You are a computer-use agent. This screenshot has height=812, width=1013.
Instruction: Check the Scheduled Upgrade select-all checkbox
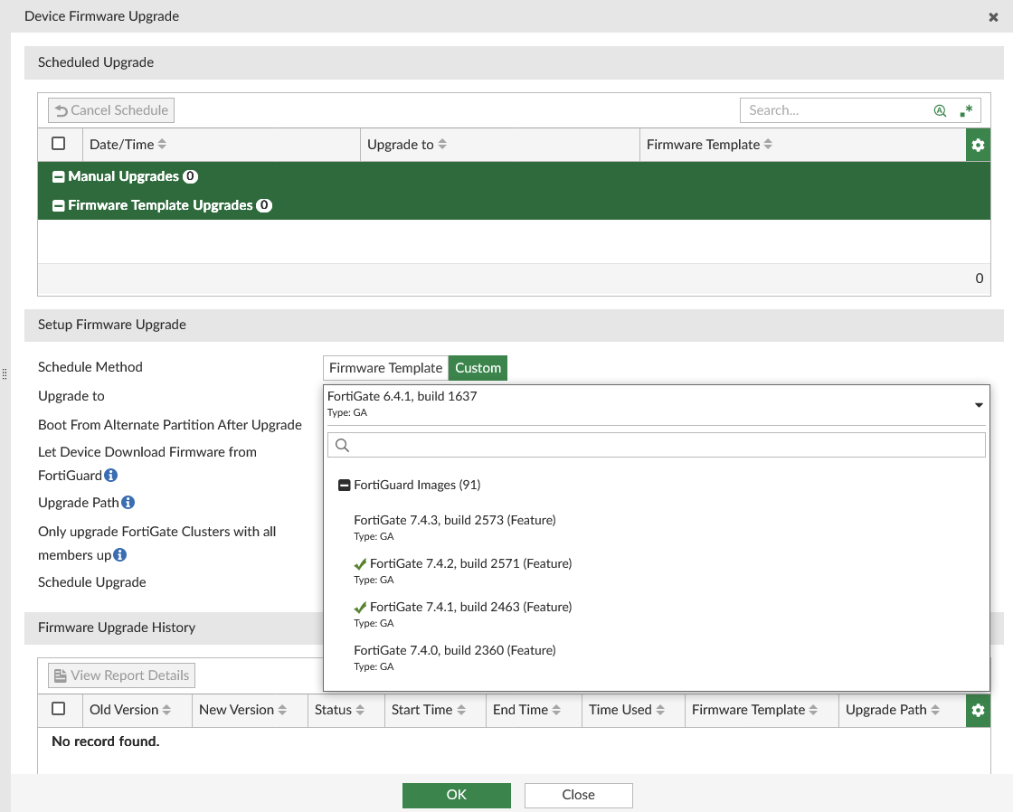pos(59,143)
